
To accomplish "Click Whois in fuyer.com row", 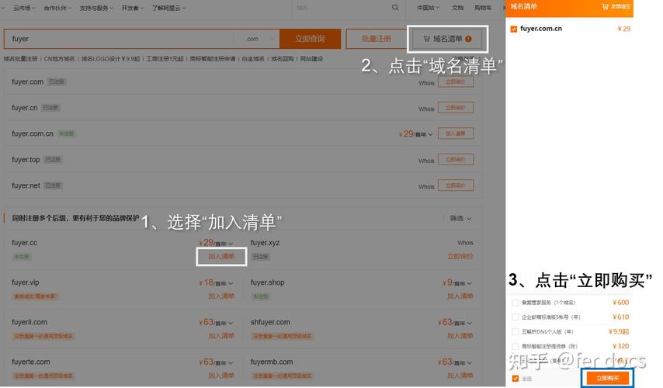I will 426,83.
